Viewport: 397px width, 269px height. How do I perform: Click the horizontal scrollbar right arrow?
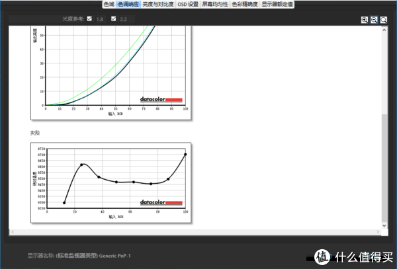(378, 232)
